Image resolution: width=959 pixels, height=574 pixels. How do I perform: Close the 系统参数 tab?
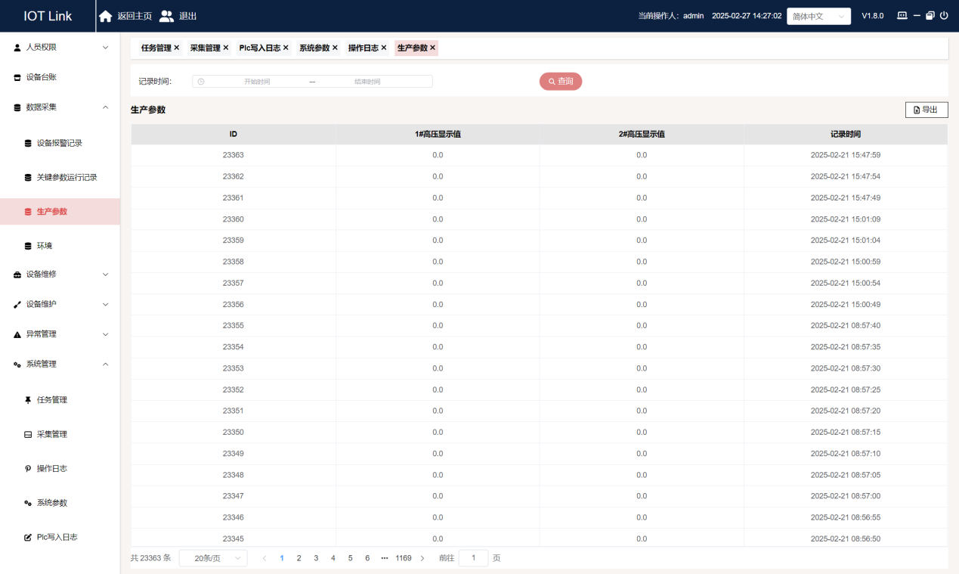(335, 48)
